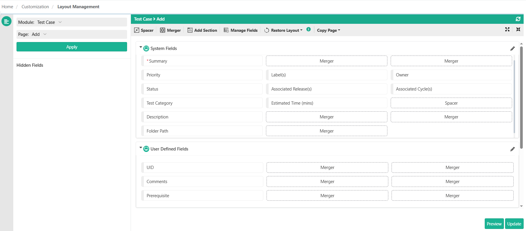Select the Test Category field
This screenshot has height=231, width=526.
coord(202,103)
